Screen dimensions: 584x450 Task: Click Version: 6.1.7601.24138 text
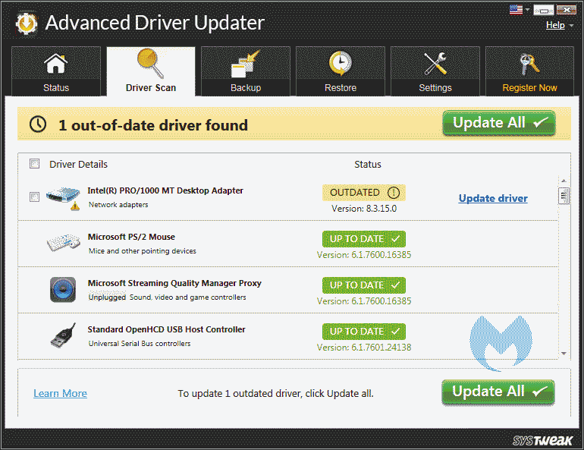coord(364,348)
